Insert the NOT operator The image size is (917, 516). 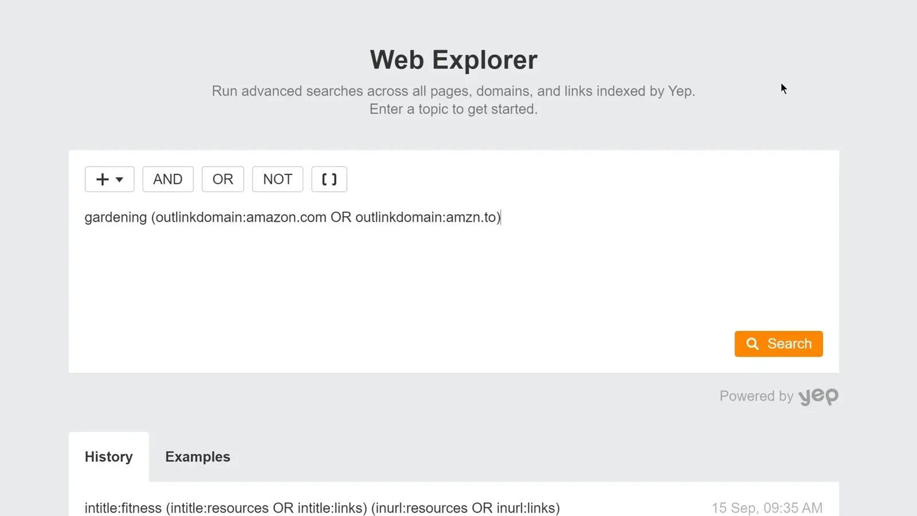tap(277, 179)
